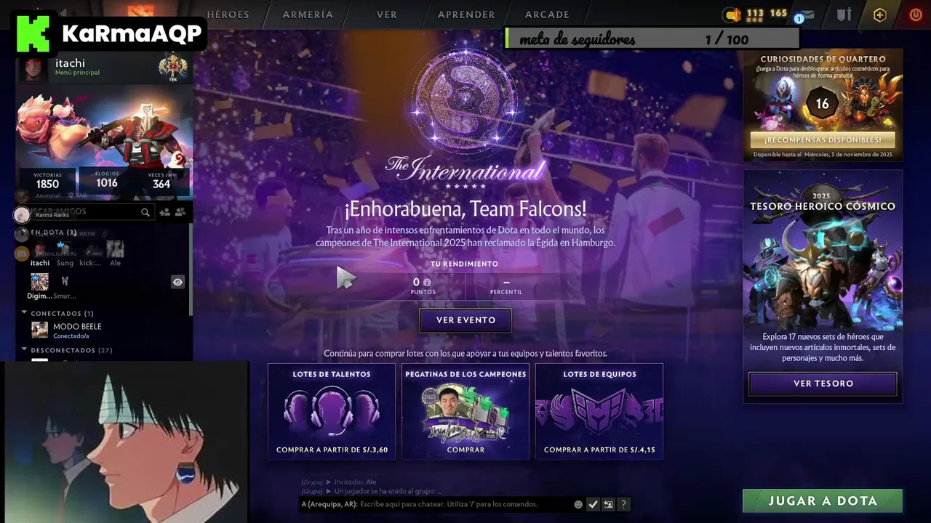Open the Dota Plus hexagon icon
Viewport: 931px width, 523px height.
pos(880,15)
